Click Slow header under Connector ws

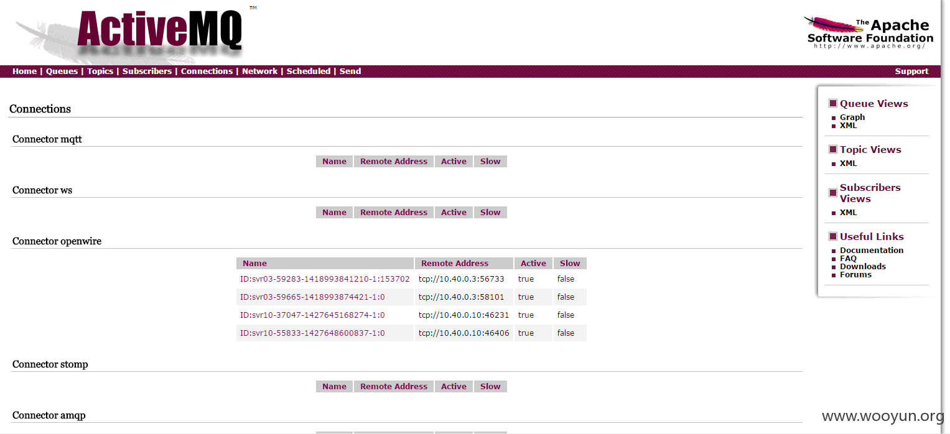(x=490, y=212)
